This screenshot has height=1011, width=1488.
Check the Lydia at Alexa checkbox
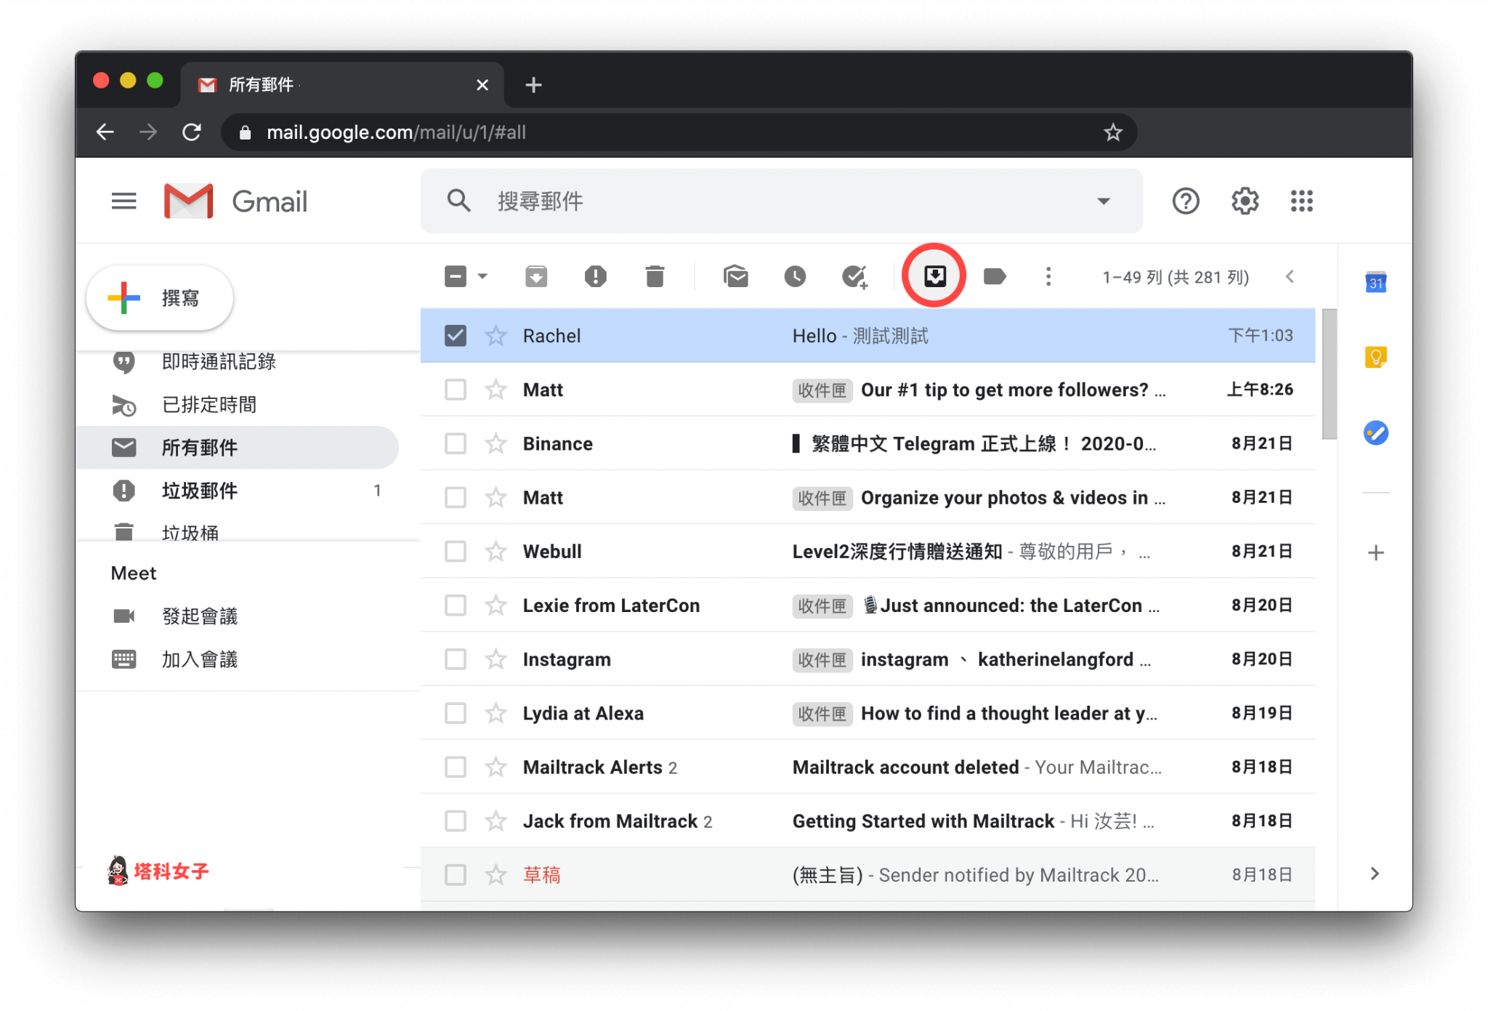[x=455, y=713]
